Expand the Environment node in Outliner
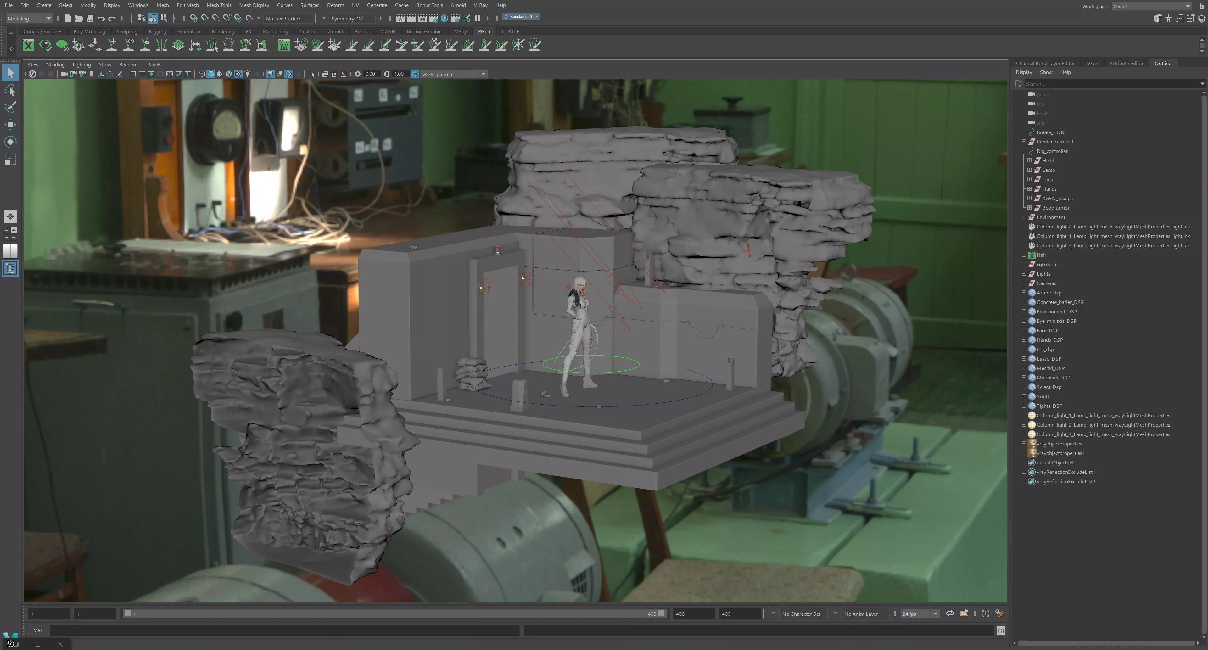 1024,217
